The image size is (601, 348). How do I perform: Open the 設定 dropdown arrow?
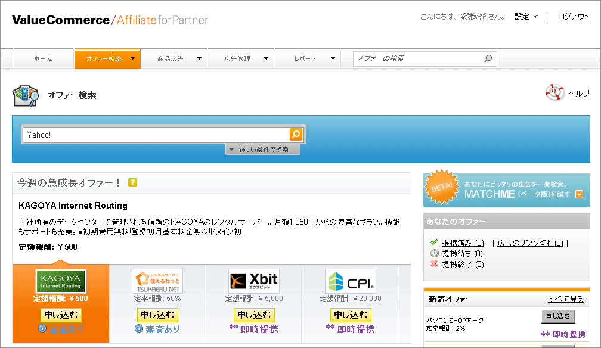coord(535,17)
